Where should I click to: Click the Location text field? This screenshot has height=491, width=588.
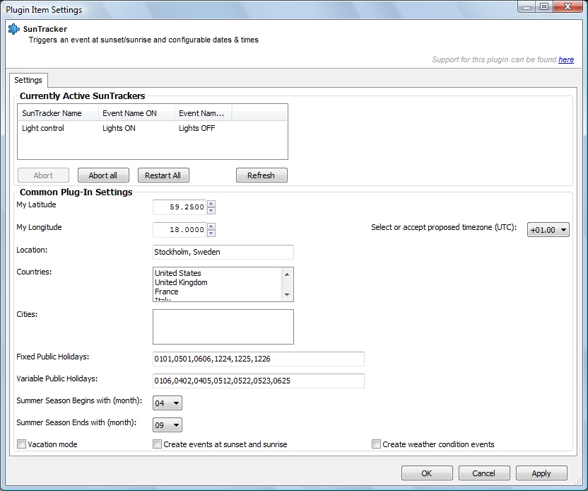(223, 252)
